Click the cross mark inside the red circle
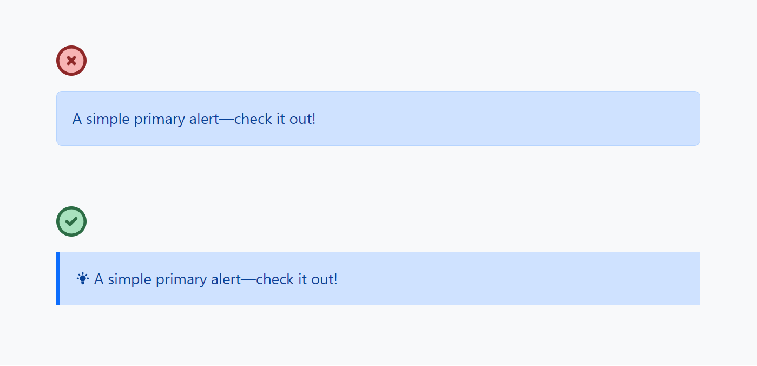 tap(71, 61)
